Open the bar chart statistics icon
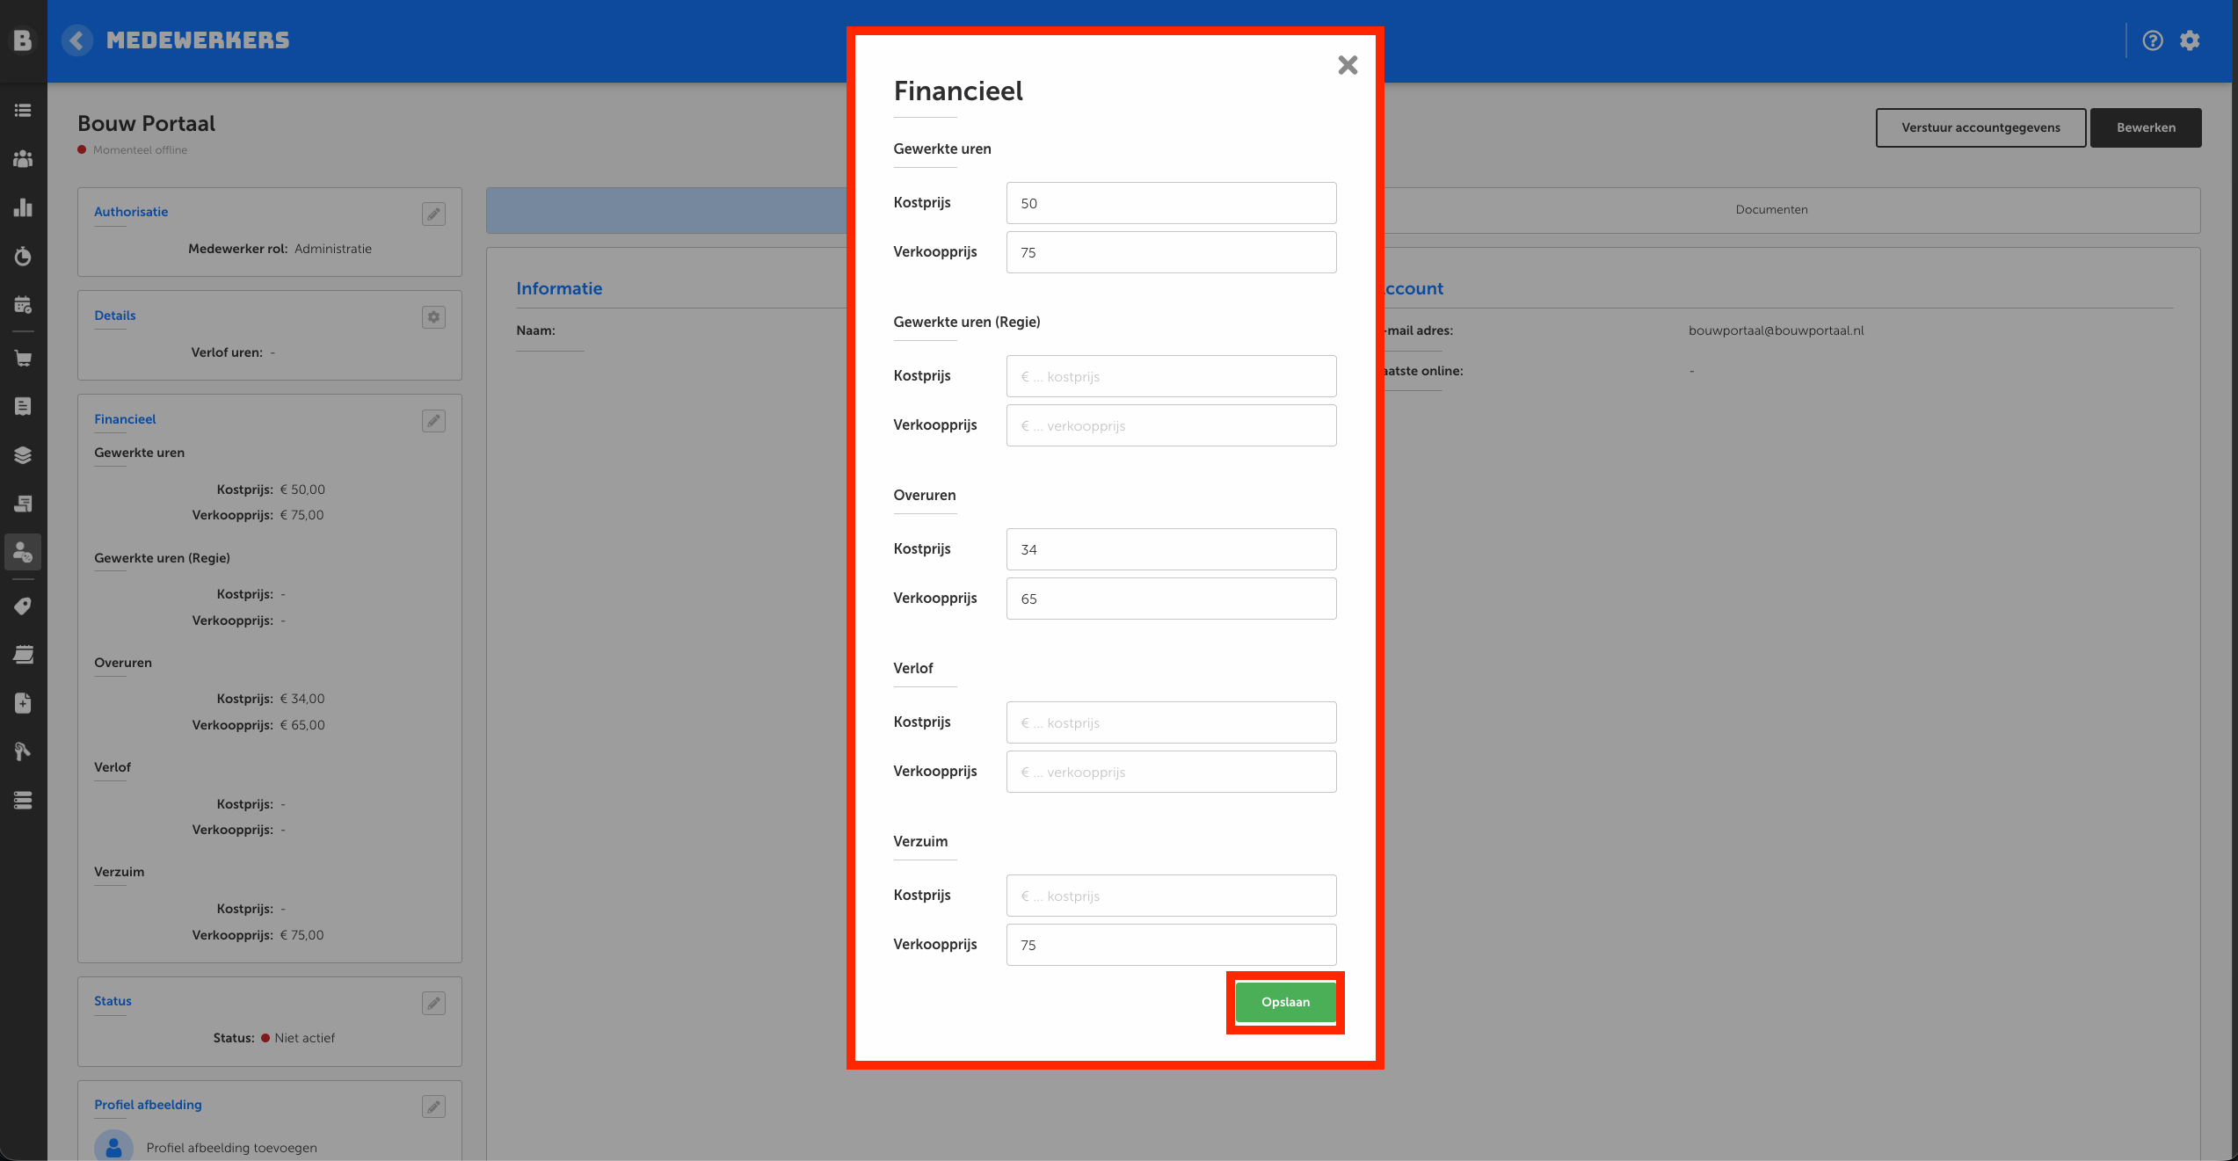2238x1161 pixels. point(23,207)
